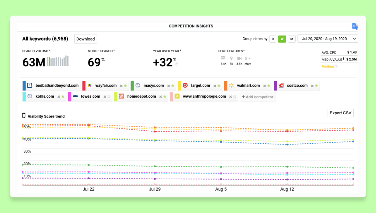Screen dimensions: 376x213
Task: Click the target.com bullseye favicon
Action: pos(185,85)
